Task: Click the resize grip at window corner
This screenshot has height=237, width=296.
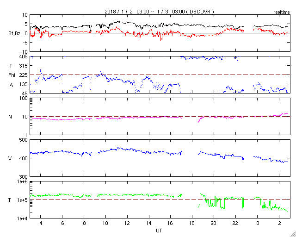Action: point(293,234)
